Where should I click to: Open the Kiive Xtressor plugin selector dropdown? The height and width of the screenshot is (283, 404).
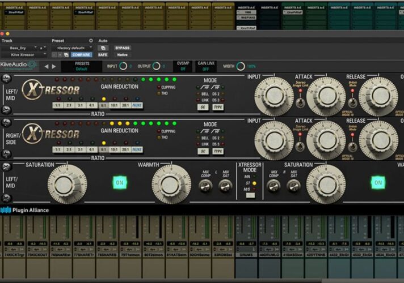[x=24, y=55]
